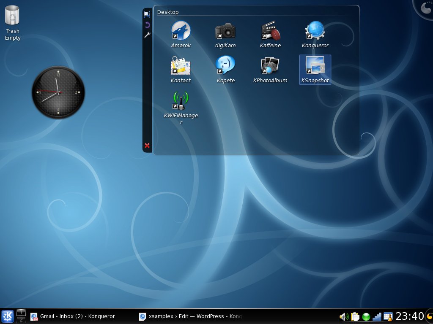The image size is (433, 324).
Task: Open the volume mixer speaker tray icon
Action: [x=344, y=317]
